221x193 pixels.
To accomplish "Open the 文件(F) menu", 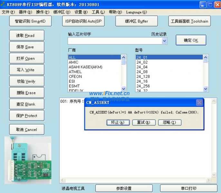I will [8, 12].
